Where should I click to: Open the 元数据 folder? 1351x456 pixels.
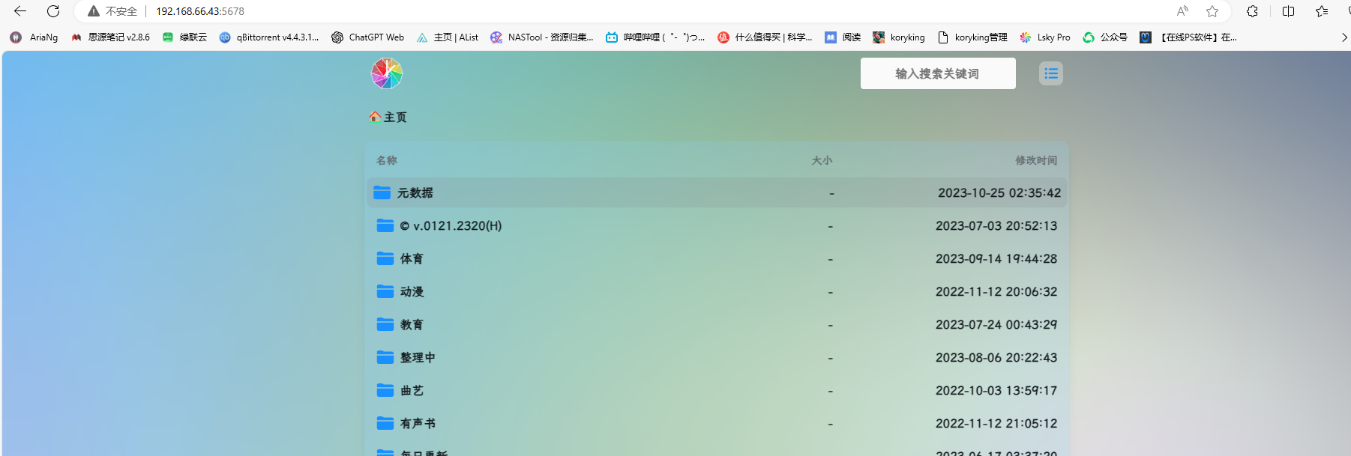pos(415,192)
